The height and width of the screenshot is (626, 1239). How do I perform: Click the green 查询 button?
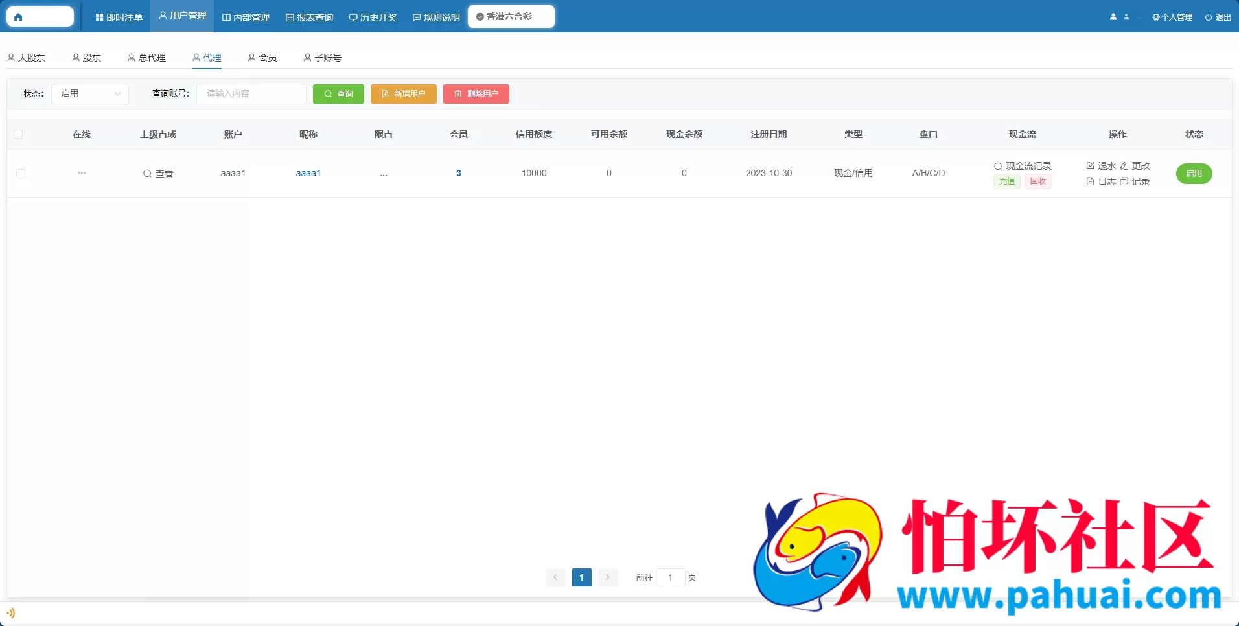pos(338,94)
